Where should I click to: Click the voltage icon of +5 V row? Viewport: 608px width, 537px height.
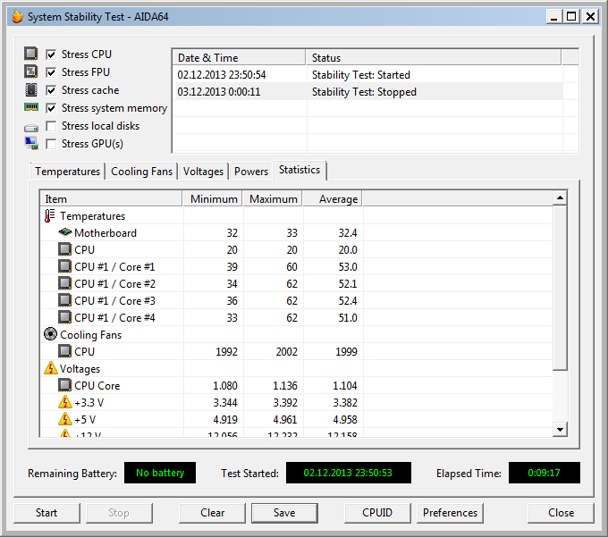65,419
